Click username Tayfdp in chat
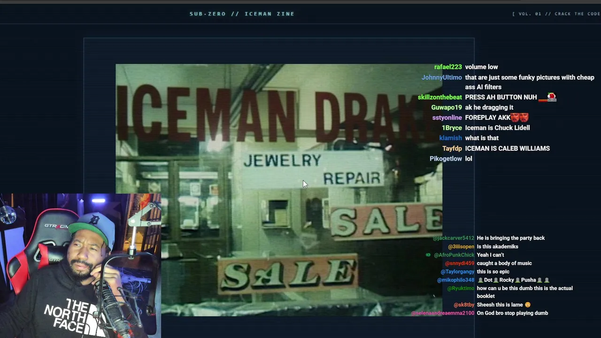This screenshot has width=601, height=338. coord(452,148)
